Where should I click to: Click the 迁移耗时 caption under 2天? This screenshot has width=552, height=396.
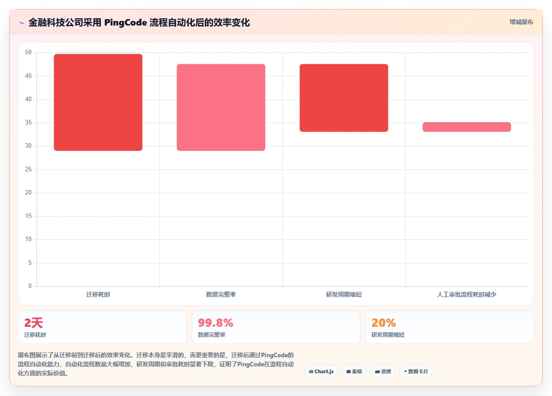(x=35, y=335)
